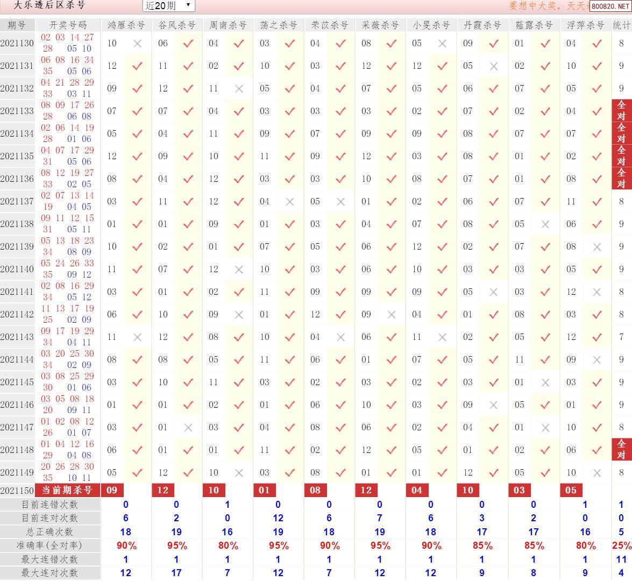632x581 pixels.
Task: Click the X mark for 浮萍杀号 in row 2021149
Action: point(597,472)
